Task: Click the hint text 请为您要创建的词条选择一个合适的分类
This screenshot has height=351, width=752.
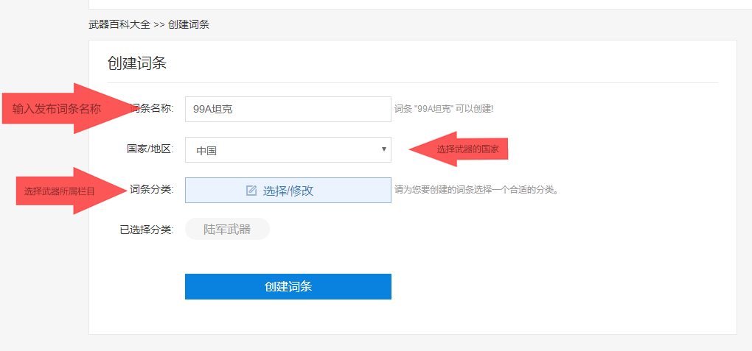Action: click(x=476, y=190)
